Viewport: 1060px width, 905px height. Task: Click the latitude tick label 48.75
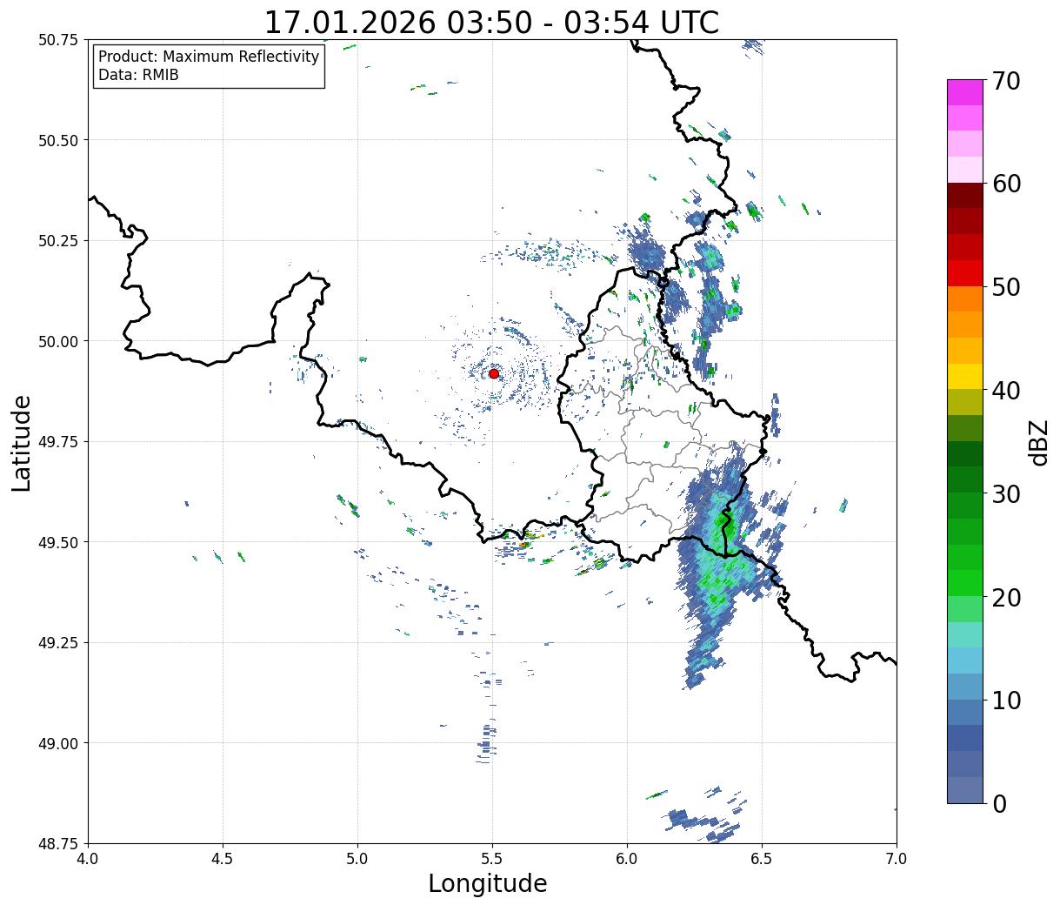point(57,843)
